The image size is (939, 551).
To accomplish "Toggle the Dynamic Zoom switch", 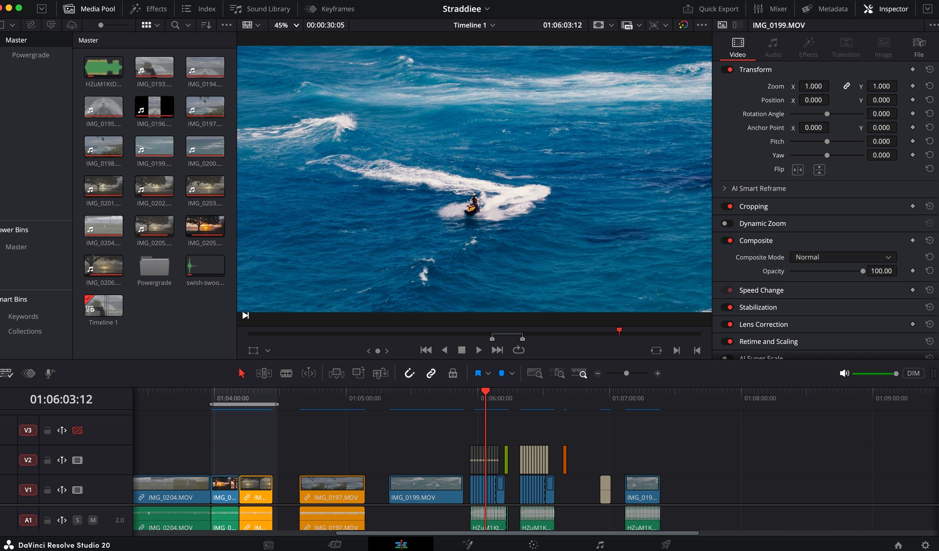I will 727,223.
